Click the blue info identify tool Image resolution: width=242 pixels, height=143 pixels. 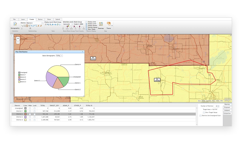coord(60,25)
